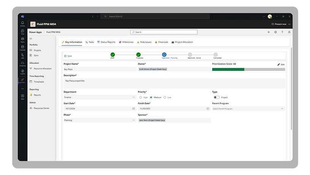Open Resources Center under Admin

(40, 108)
